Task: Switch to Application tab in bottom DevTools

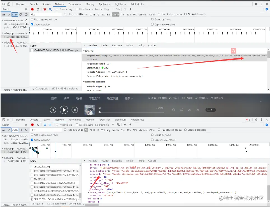Action: [104, 119]
